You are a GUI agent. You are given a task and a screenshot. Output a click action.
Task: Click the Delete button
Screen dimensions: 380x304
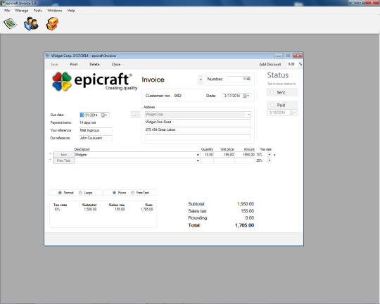click(x=94, y=64)
